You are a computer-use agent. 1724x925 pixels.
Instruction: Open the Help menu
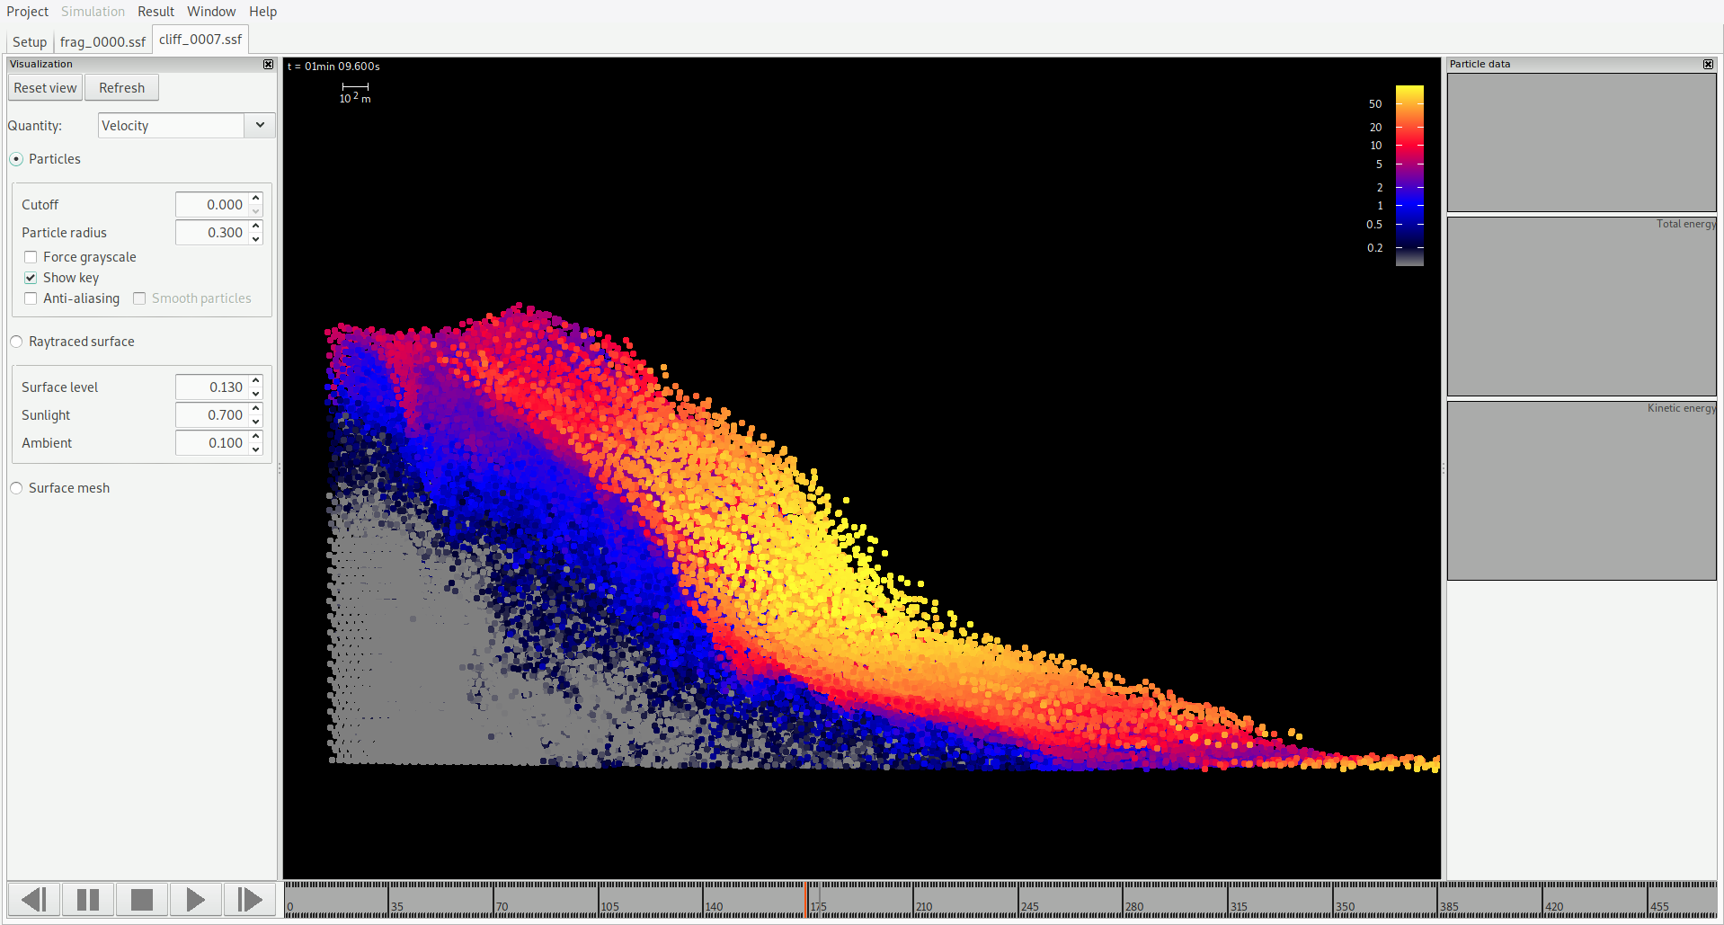[262, 12]
